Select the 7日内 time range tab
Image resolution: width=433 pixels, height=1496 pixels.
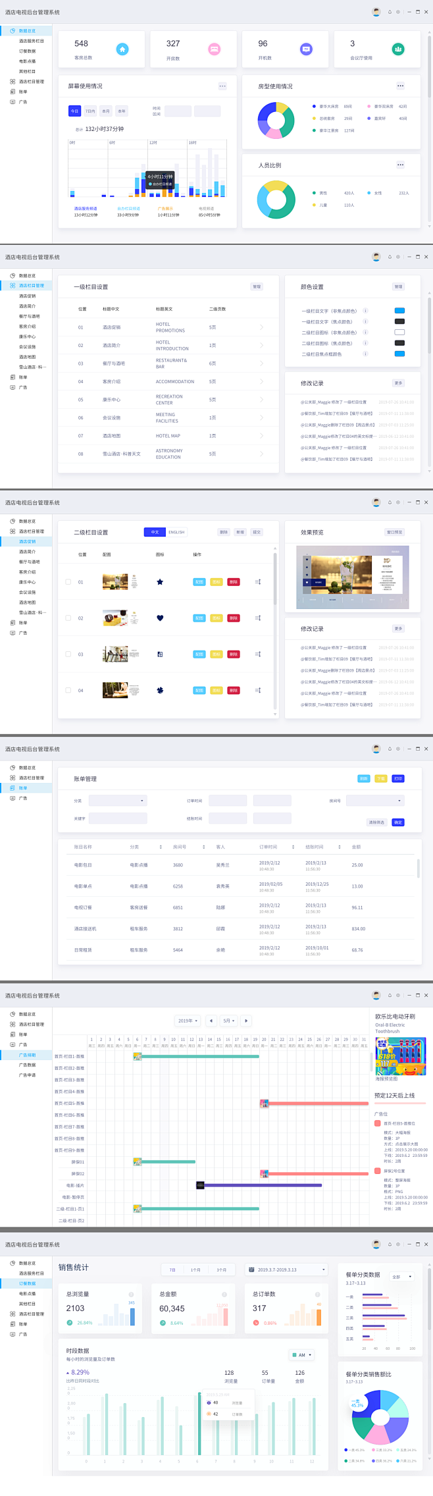click(90, 111)
